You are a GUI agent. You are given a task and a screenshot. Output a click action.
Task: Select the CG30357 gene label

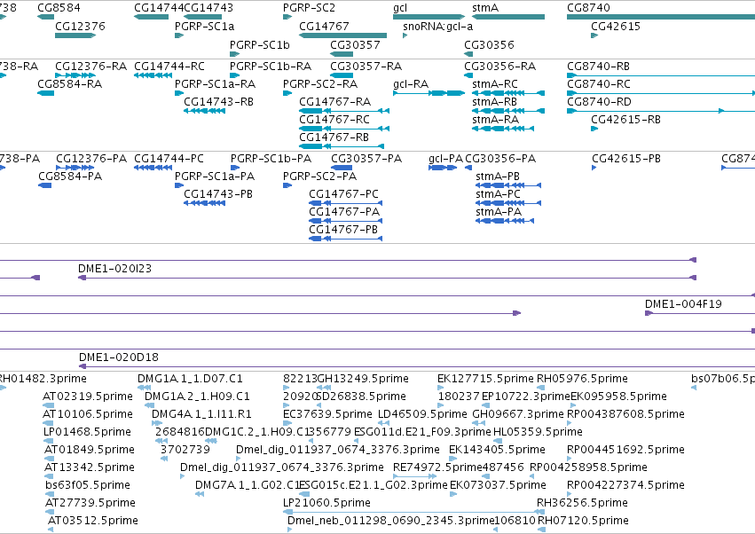click(355, 44)
